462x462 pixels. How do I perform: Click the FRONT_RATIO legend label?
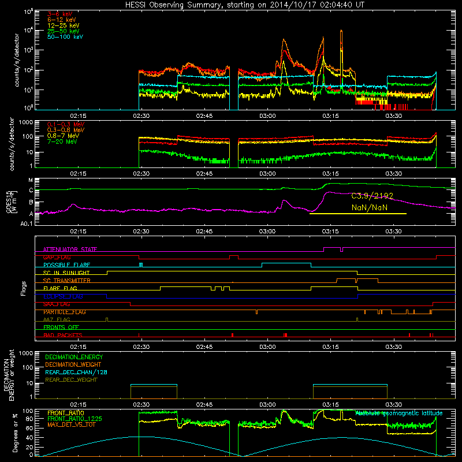tap(66, 413)
